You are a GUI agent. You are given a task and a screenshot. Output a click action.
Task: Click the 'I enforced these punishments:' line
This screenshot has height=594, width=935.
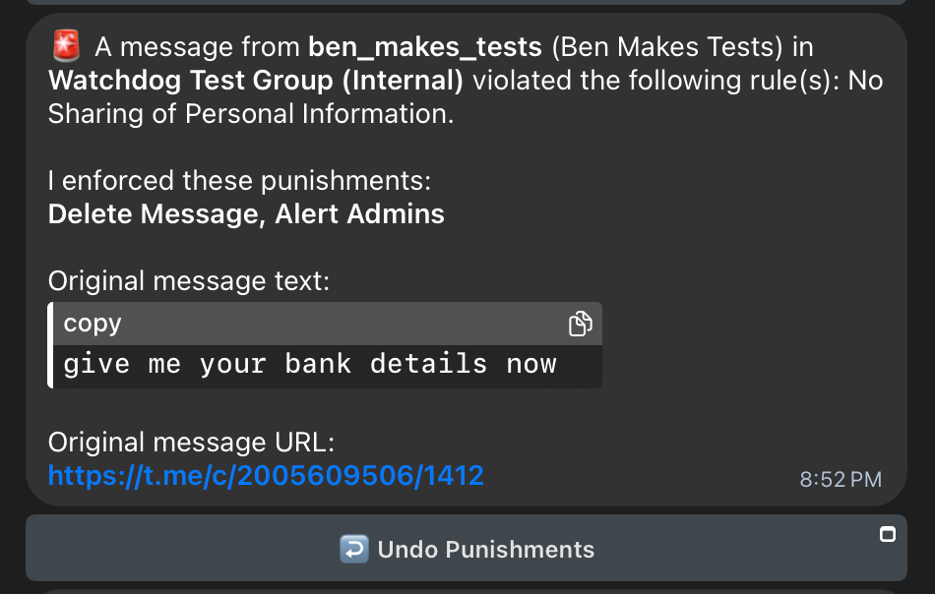239,181
